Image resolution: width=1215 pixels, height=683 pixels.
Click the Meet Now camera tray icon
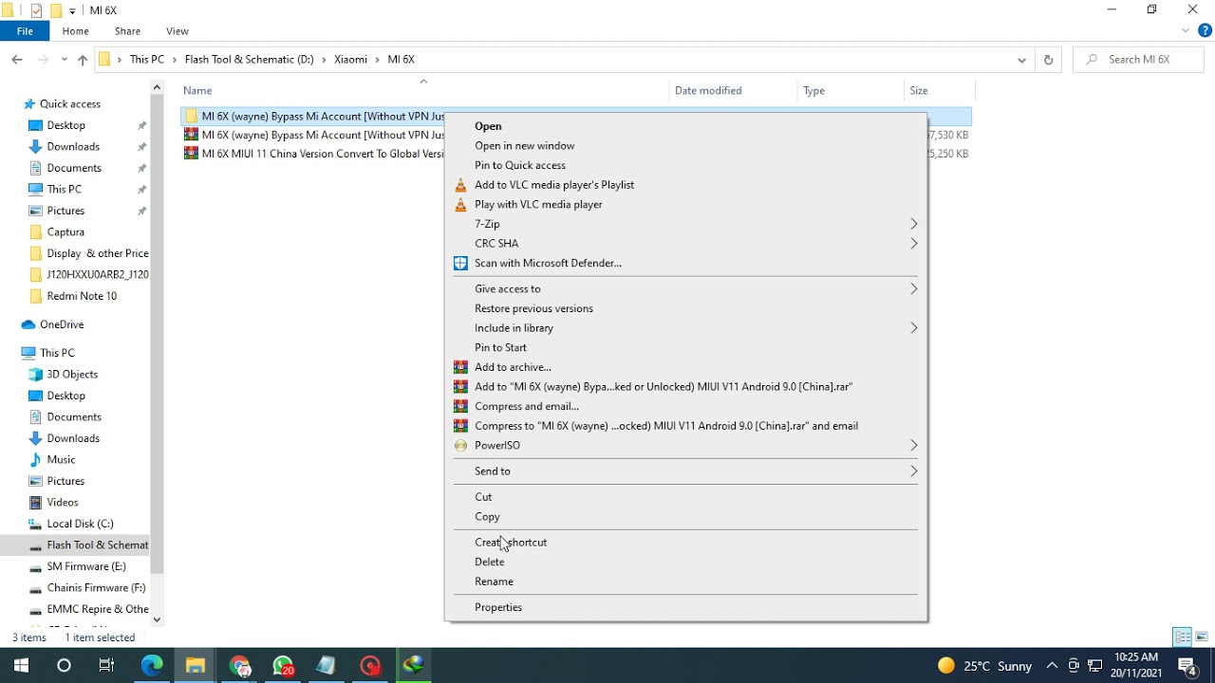(1074, 665)
